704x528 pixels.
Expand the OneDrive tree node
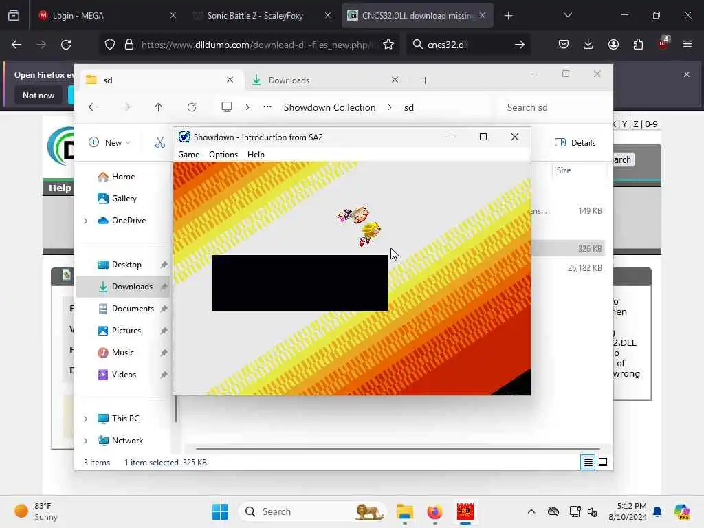[86, 221]
